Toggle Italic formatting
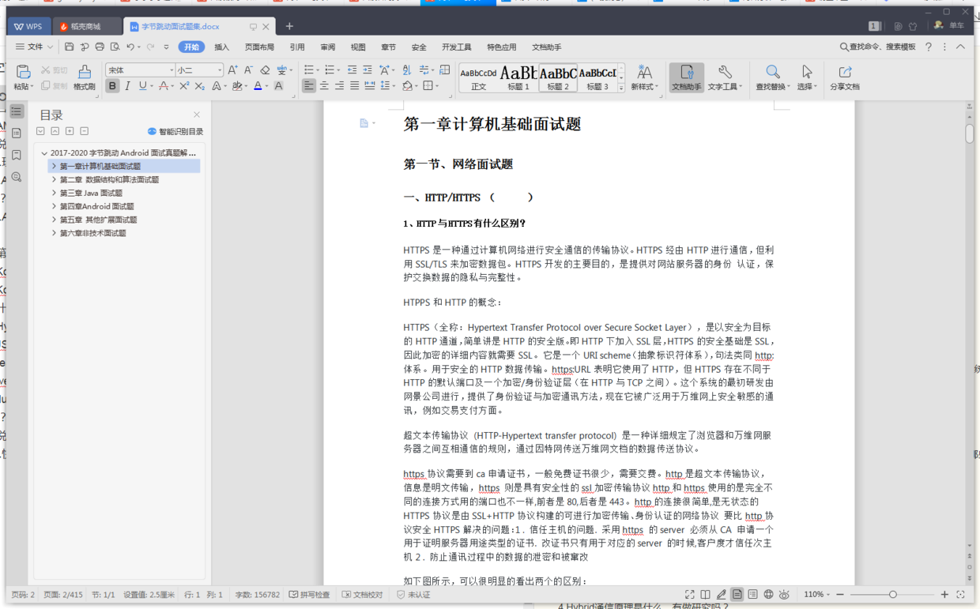The width and height of the screenshot is (980, 609). click(x=127, y=86)
